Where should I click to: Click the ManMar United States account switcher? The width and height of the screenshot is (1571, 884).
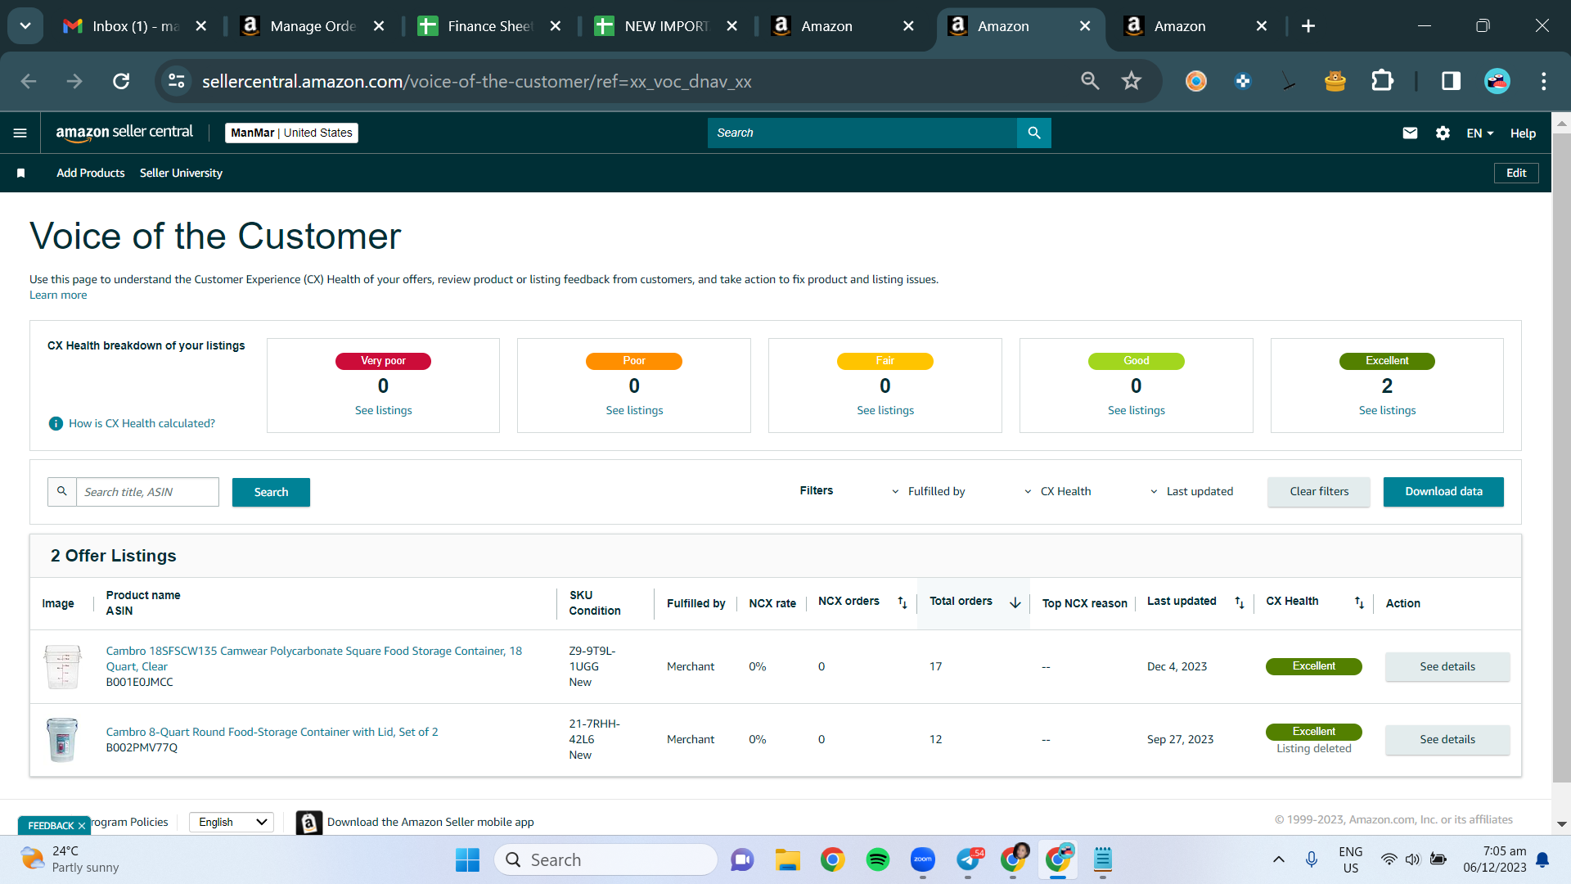click(x=291, y=133)
